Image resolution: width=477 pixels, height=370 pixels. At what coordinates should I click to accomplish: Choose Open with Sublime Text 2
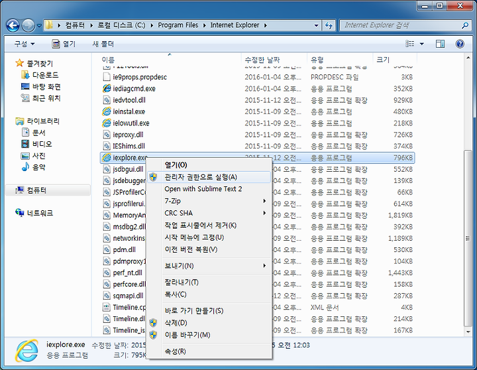pos(209,189)
